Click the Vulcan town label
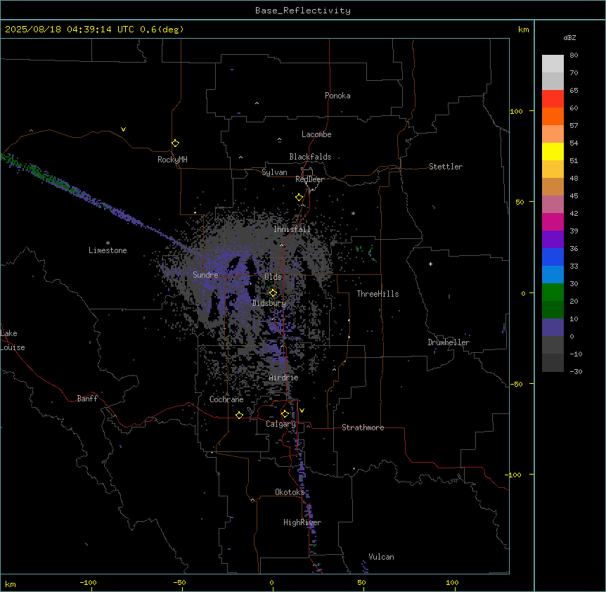The image size is (606, 592). (x=381, y=557)
